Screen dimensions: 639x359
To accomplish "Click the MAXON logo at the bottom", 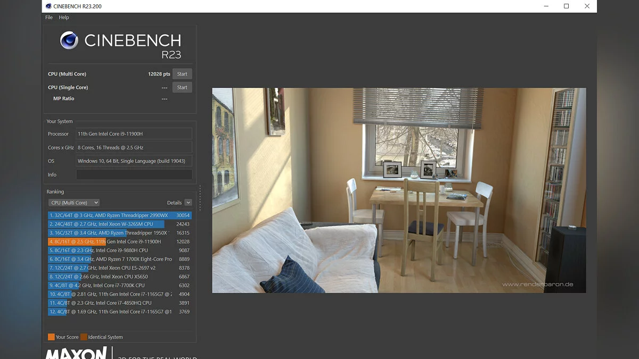I will pos(76,353).
